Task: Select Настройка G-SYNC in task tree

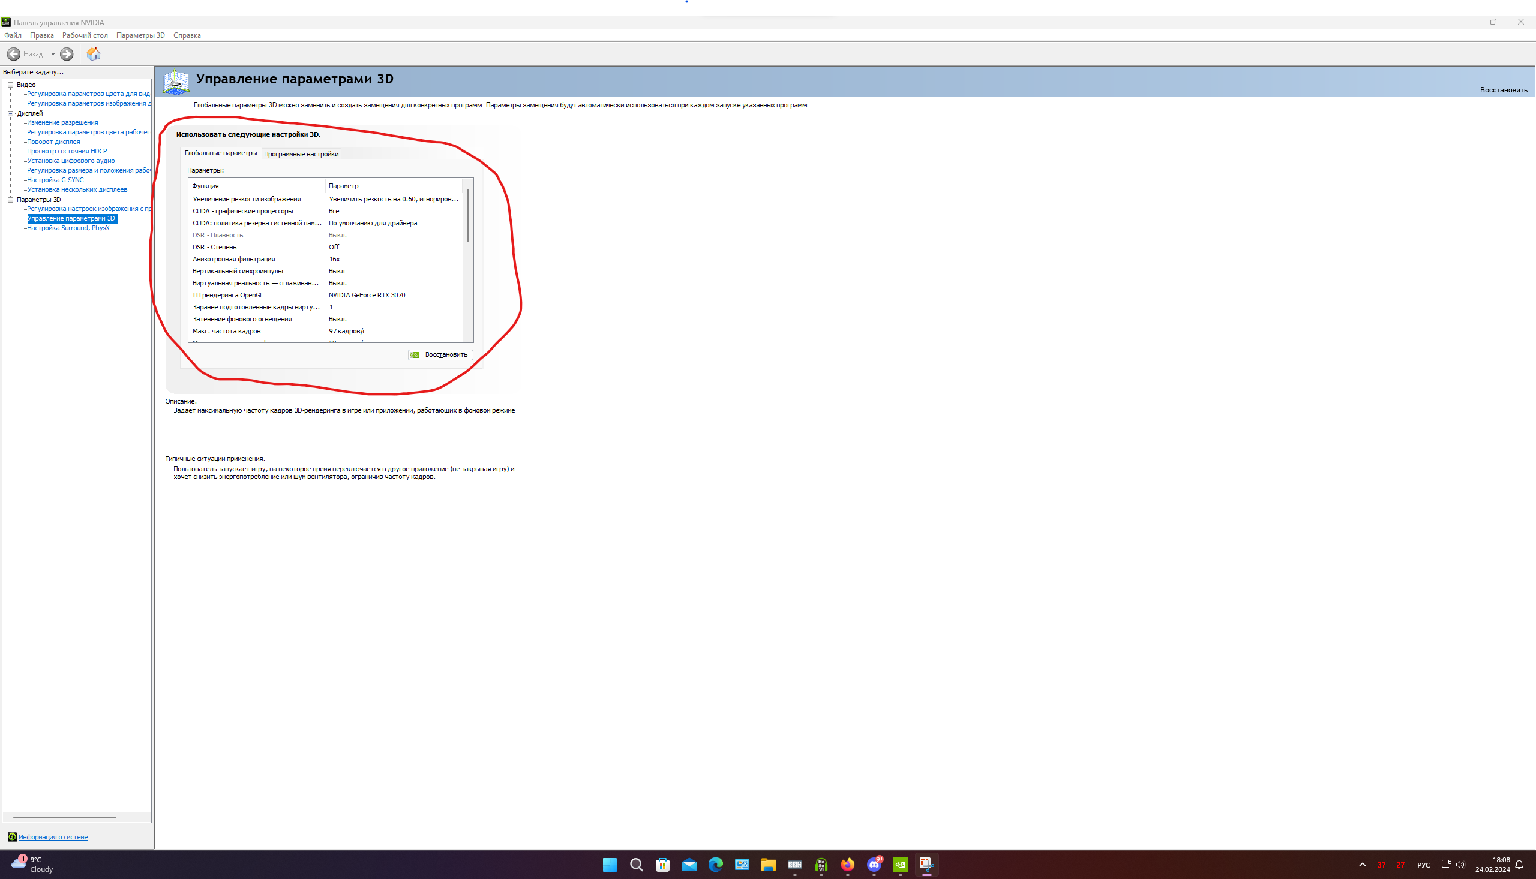Action: click(x=55, y=180)
